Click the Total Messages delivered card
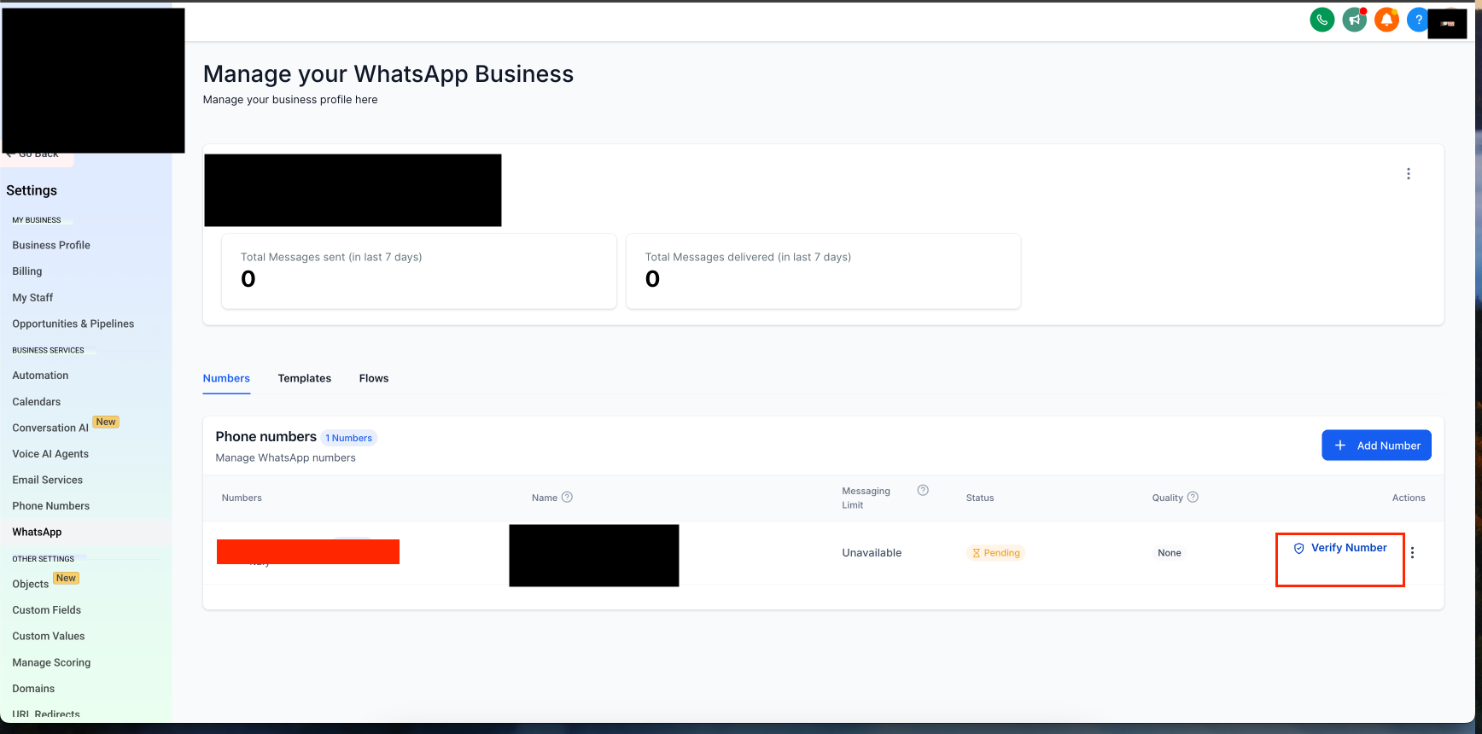 [x=823, y=271]
